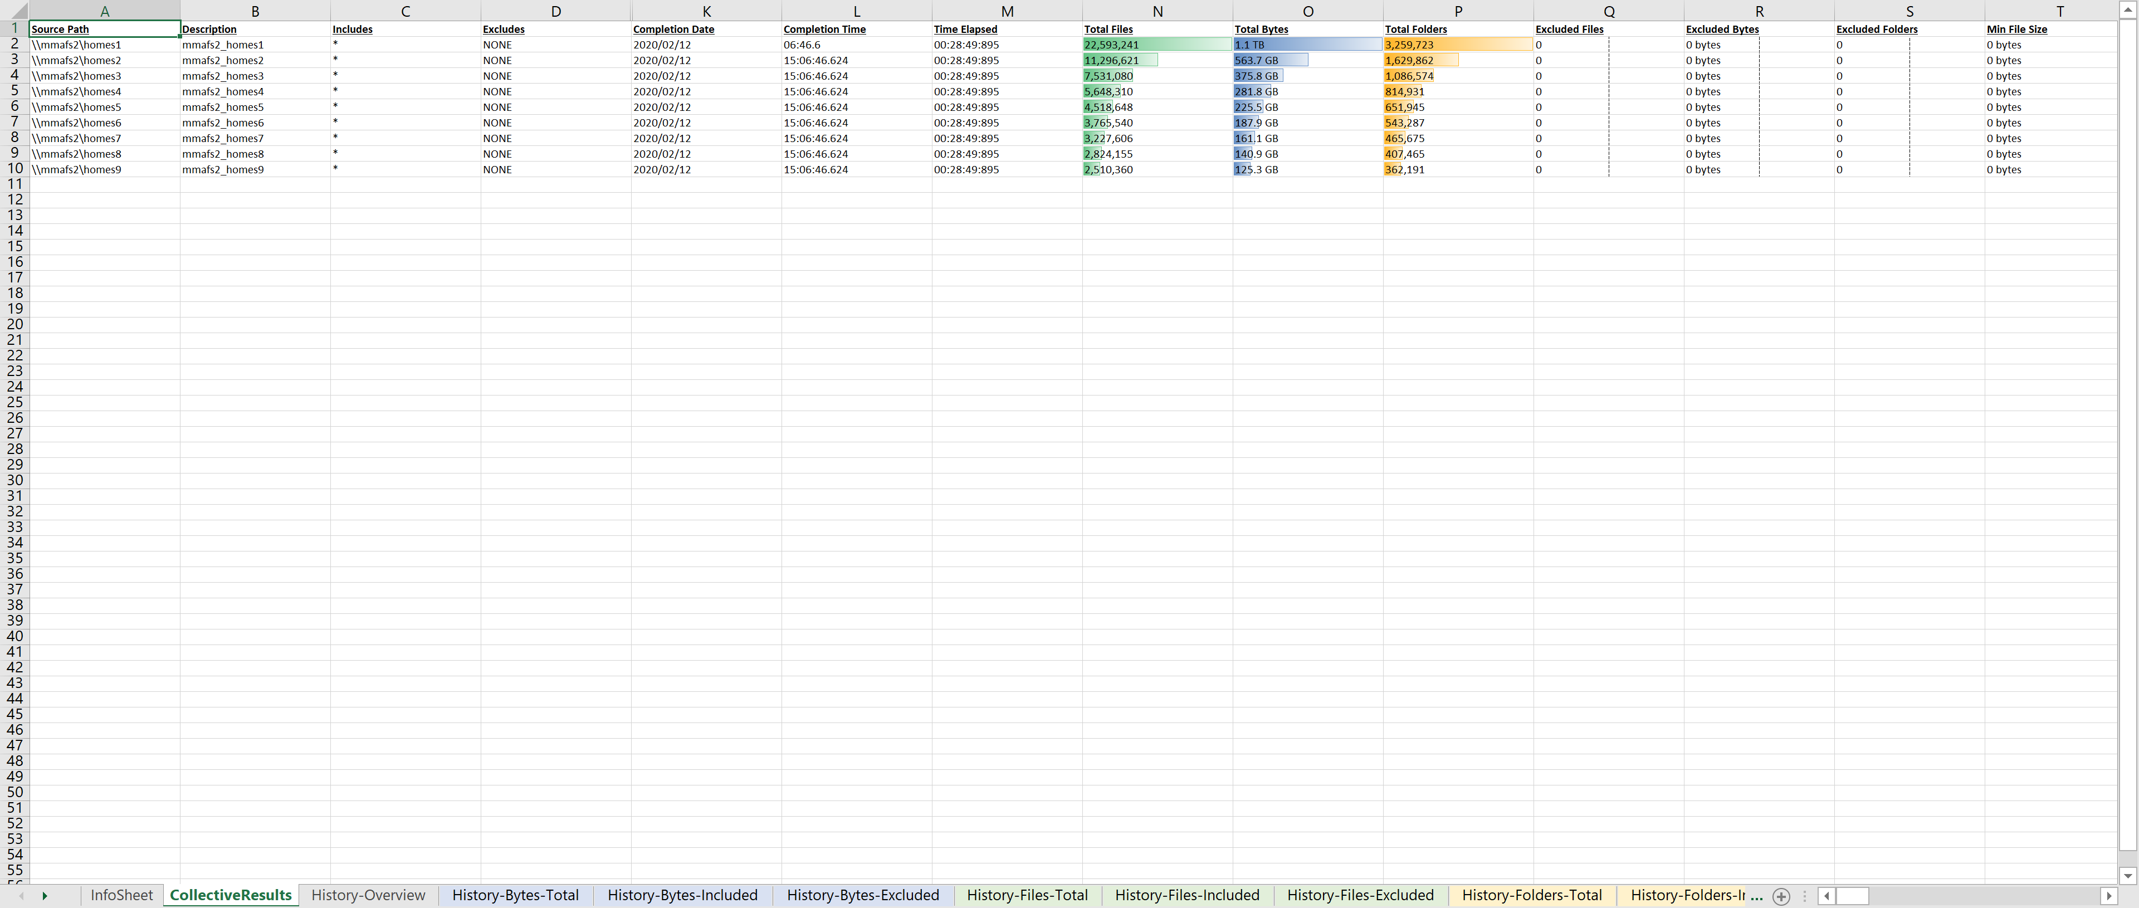Select Total Files value 7,531,080

pyautogui.click(x=1158, y=76)
